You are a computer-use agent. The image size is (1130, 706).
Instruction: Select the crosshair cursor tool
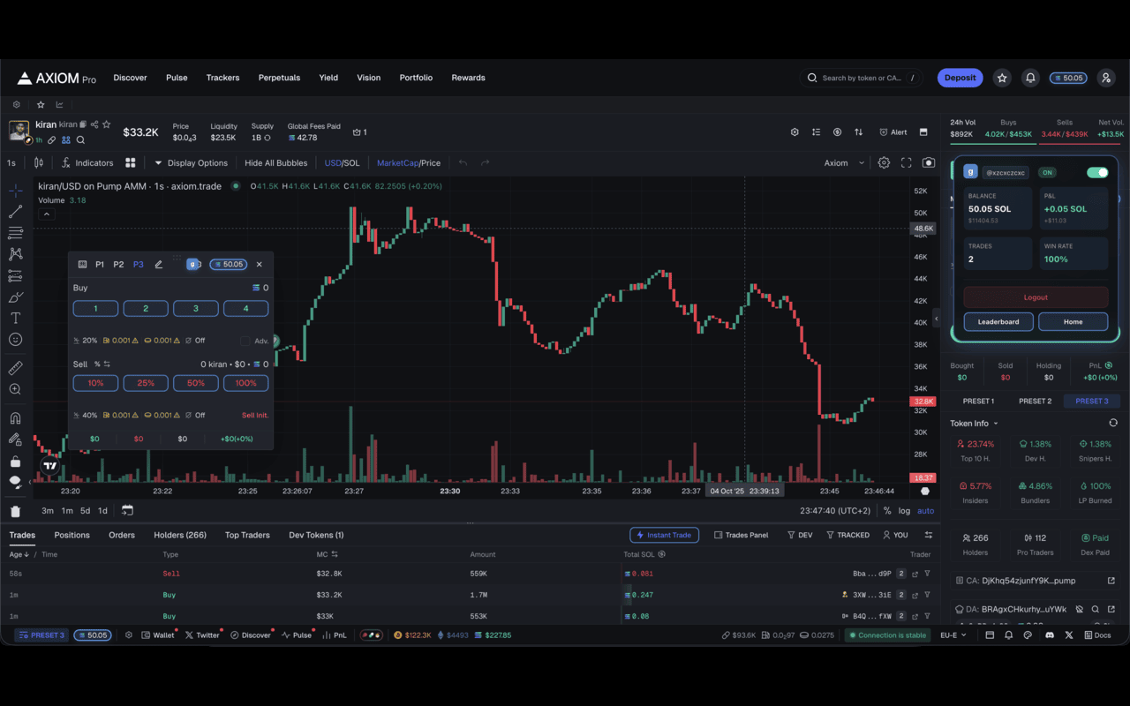[15, 190]
